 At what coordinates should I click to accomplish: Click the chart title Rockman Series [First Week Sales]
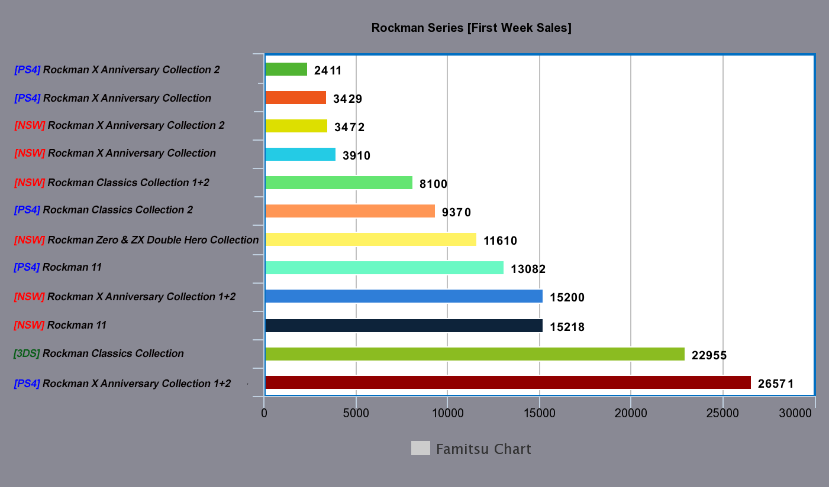(472, 28)
